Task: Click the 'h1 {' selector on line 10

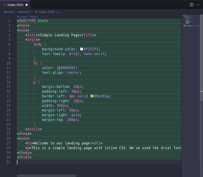Action: (x=38, y=63)
